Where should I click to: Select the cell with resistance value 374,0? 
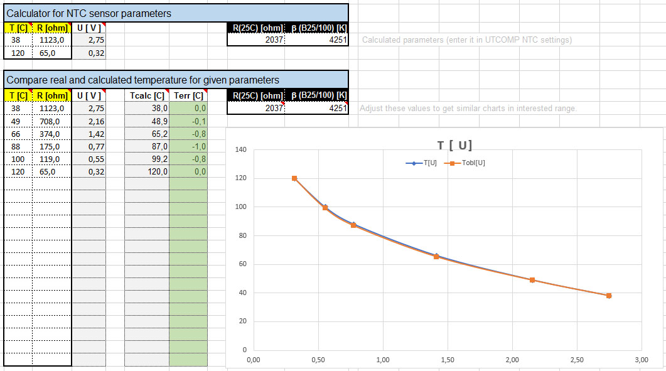(x=52, y=134)
